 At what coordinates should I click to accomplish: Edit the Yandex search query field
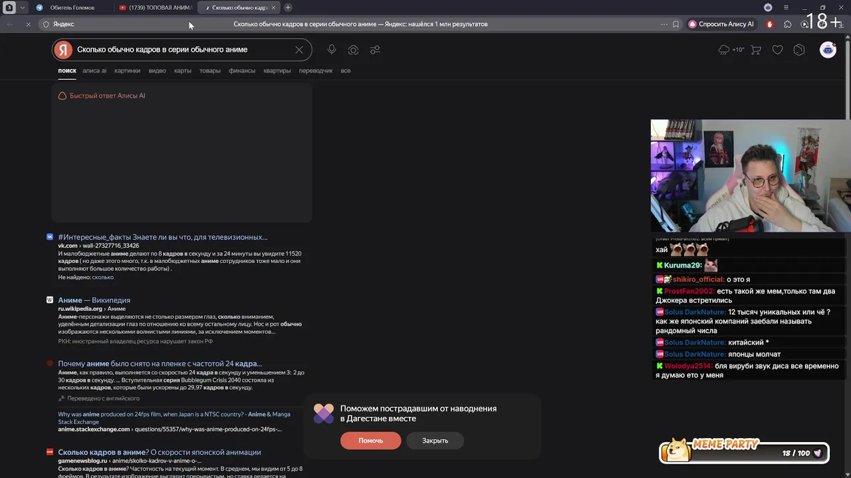tap(183, 50)
